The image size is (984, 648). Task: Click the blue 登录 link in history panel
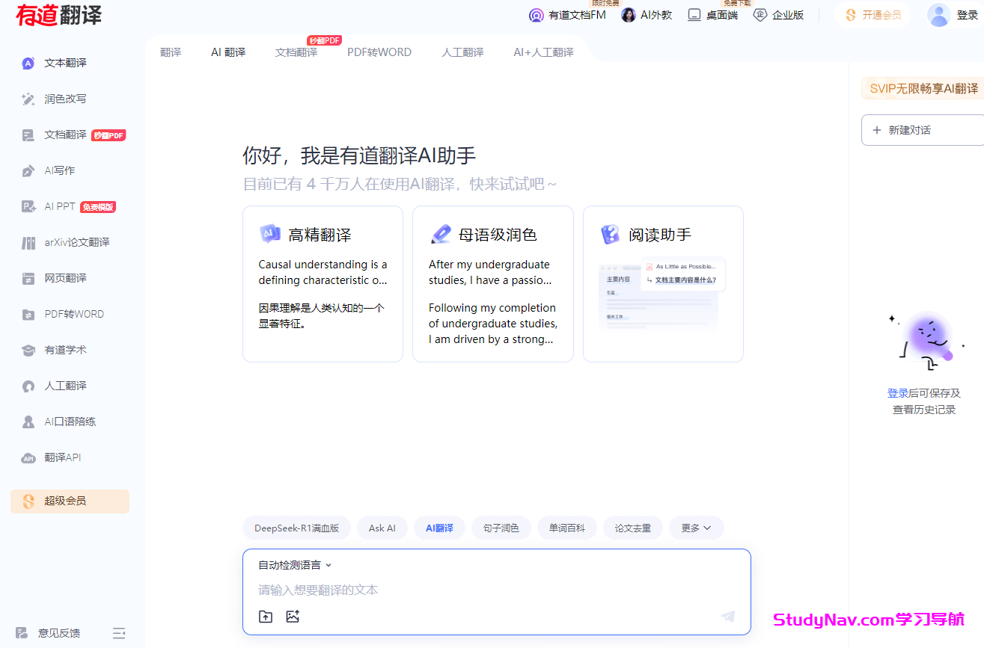click(x=898, y=393)
